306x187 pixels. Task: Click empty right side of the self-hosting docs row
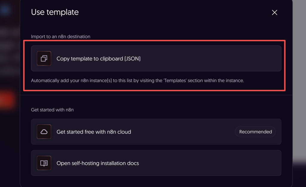[224, 163]
